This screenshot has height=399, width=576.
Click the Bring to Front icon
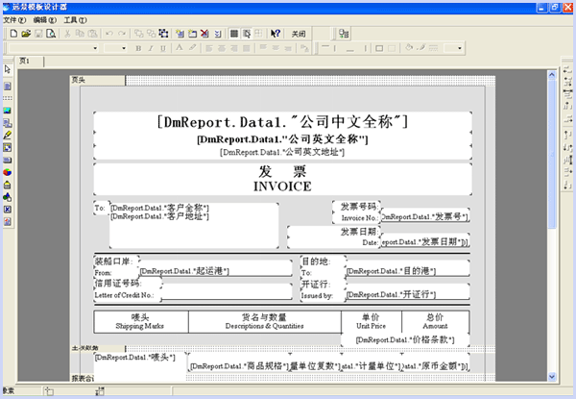(x=138, y=34)
